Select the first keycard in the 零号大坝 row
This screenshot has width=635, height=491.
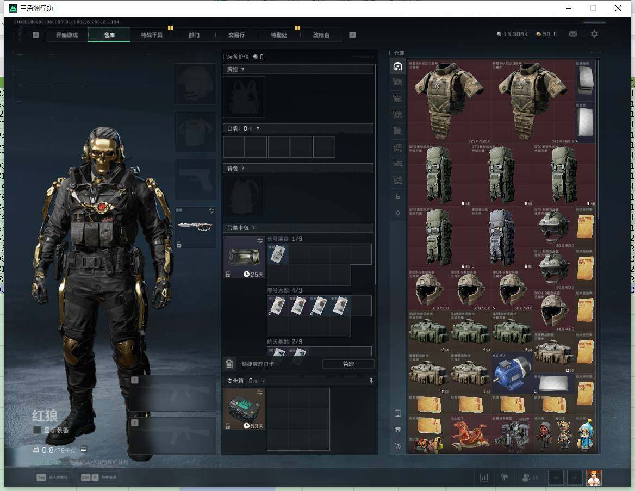[277, 306]
